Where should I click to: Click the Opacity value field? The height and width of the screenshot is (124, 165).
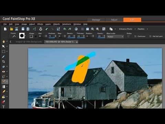(100, 36)
